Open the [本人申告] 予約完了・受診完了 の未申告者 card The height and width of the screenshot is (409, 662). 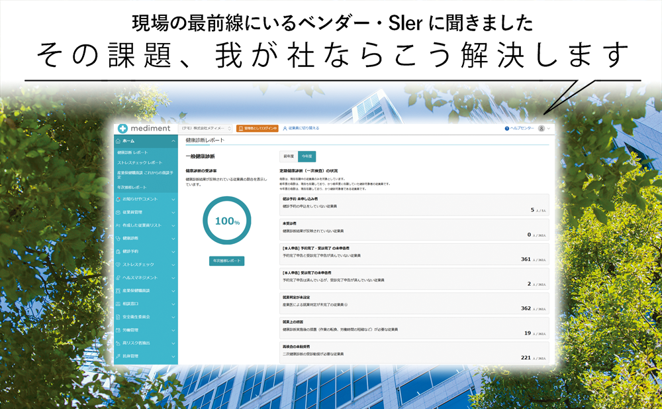coord(414,254)
